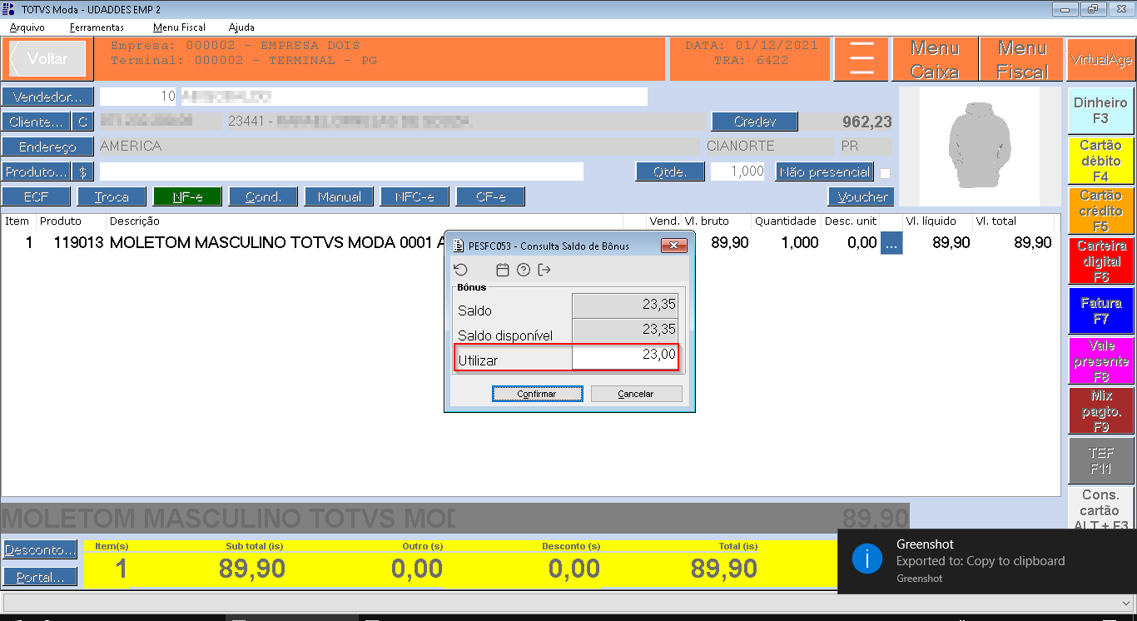
Task: Click the Voucher button
Action: (861, 196)
